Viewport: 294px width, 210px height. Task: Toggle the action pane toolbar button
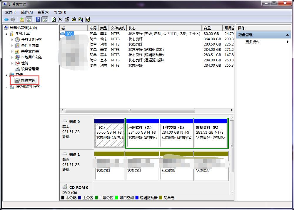point(45,19)
